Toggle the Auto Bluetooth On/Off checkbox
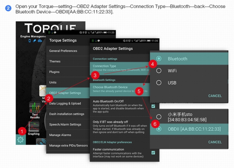Screen dimensions: 234x168 [x=153, y=106]
